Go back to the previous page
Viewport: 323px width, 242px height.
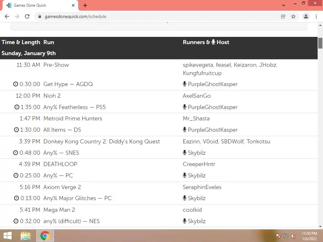coord(7,16)
